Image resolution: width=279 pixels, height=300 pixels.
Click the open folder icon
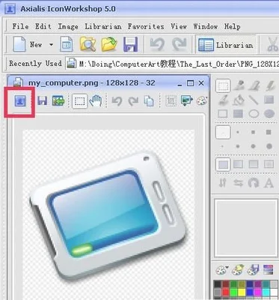(x=109, y=44)
